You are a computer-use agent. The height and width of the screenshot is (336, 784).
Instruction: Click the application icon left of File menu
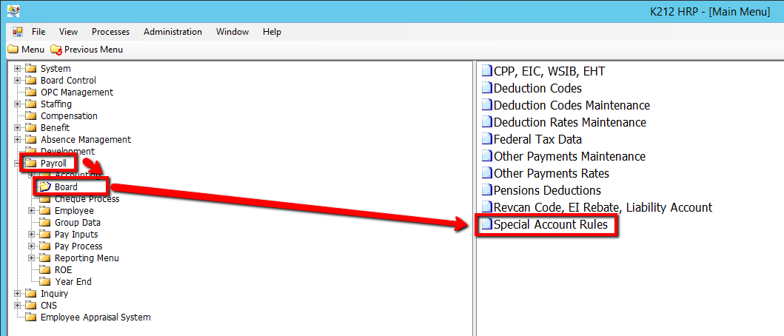point(17,32)
